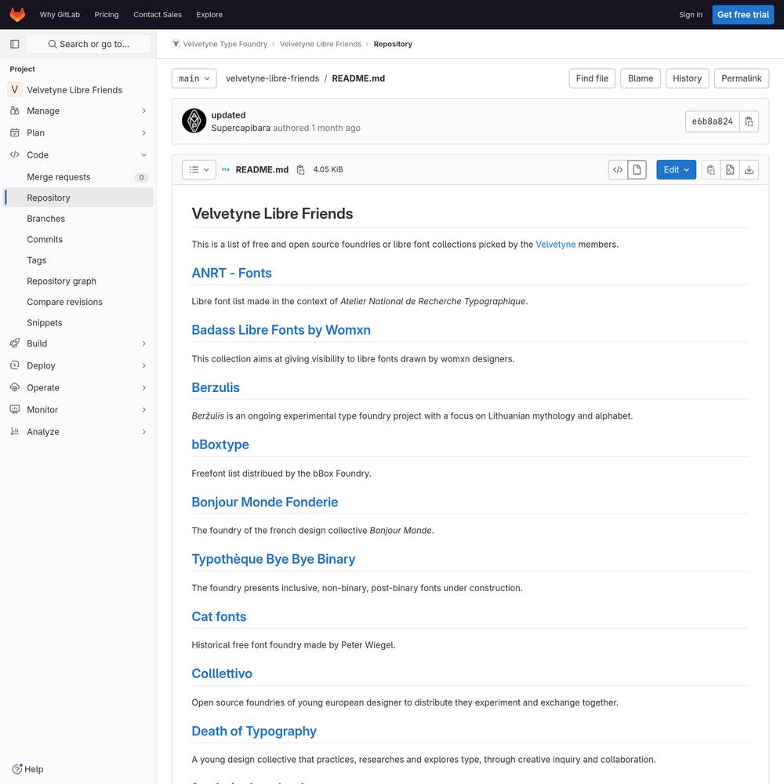
Task: Open the table of contents dropdown
Action: [x=199, y=170]
